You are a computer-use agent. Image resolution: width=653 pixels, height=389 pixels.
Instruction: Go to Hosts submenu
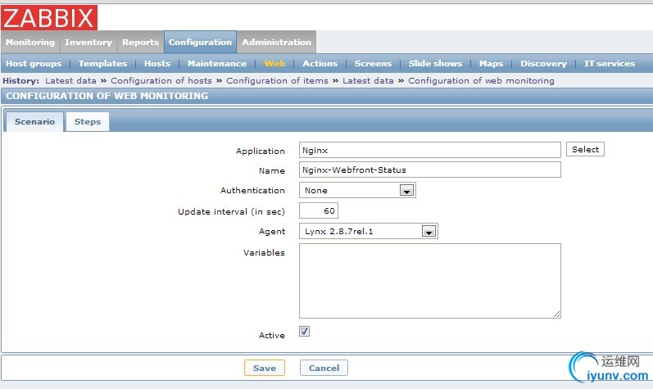pyautogui.click(x=157, y=64)
